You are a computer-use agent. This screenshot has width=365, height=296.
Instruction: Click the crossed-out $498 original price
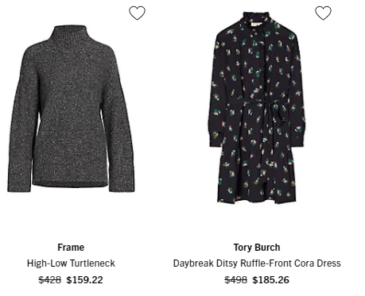(x=236, y=280)
